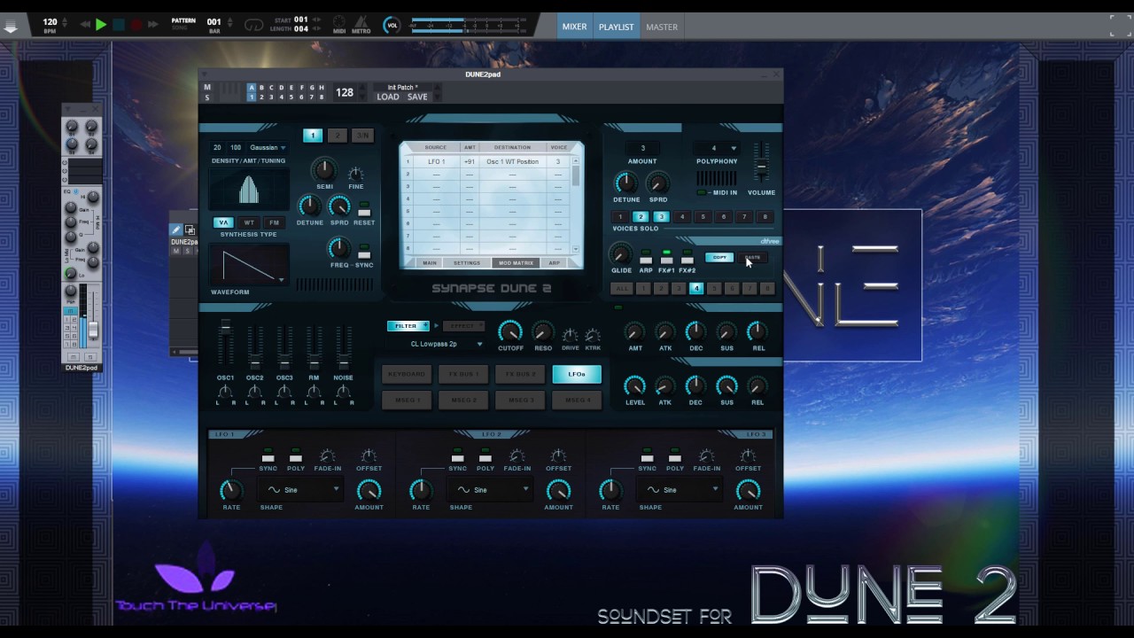1134x638 pixels.
Task: Click SAVE in the DUNE2pad header
Action: 417,97
